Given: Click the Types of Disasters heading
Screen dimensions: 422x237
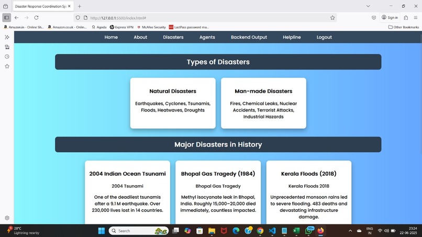Looking at the screenshot, I should [x=218, y=62].
